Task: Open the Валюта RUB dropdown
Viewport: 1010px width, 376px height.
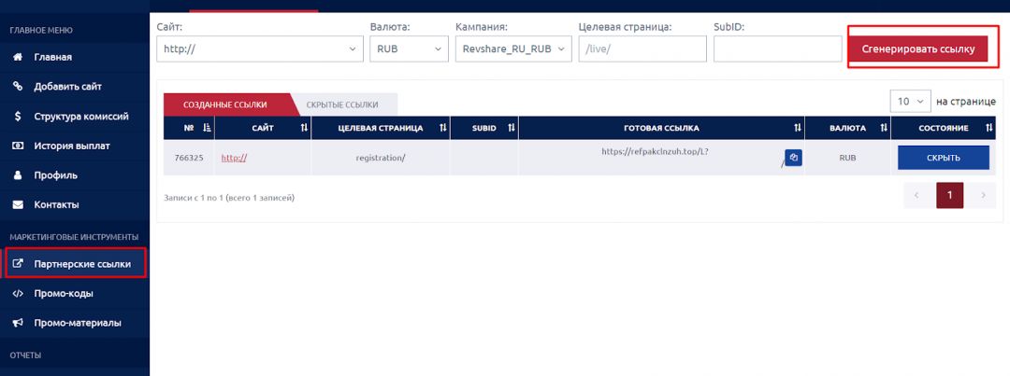Action: point(409,49)
